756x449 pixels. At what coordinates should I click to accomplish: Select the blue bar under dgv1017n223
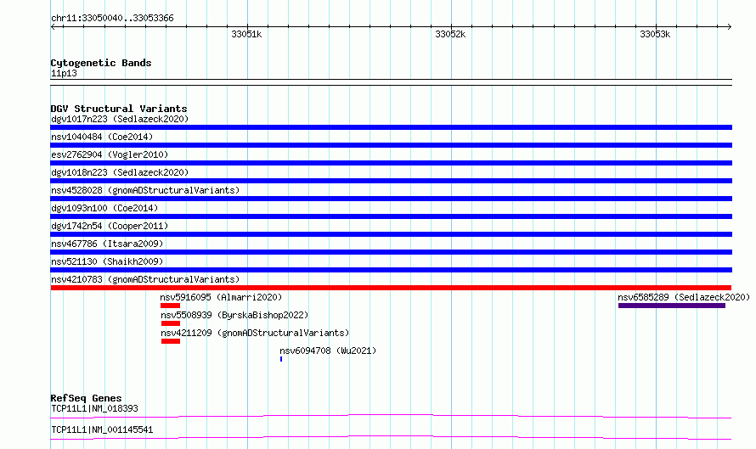tap(391, 127)
